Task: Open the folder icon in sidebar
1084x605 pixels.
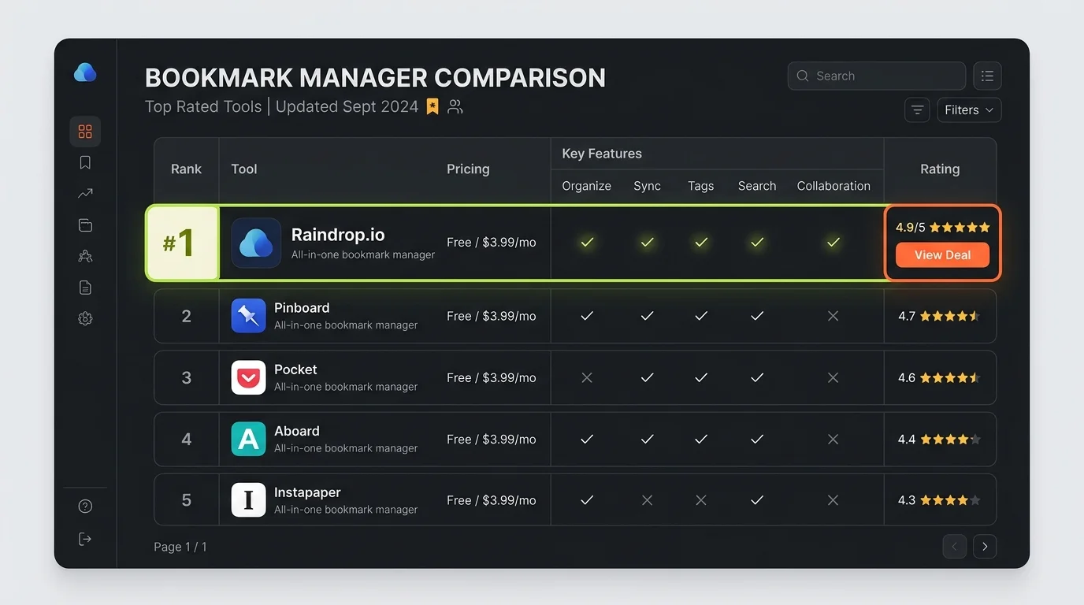Action: (85, 225)
